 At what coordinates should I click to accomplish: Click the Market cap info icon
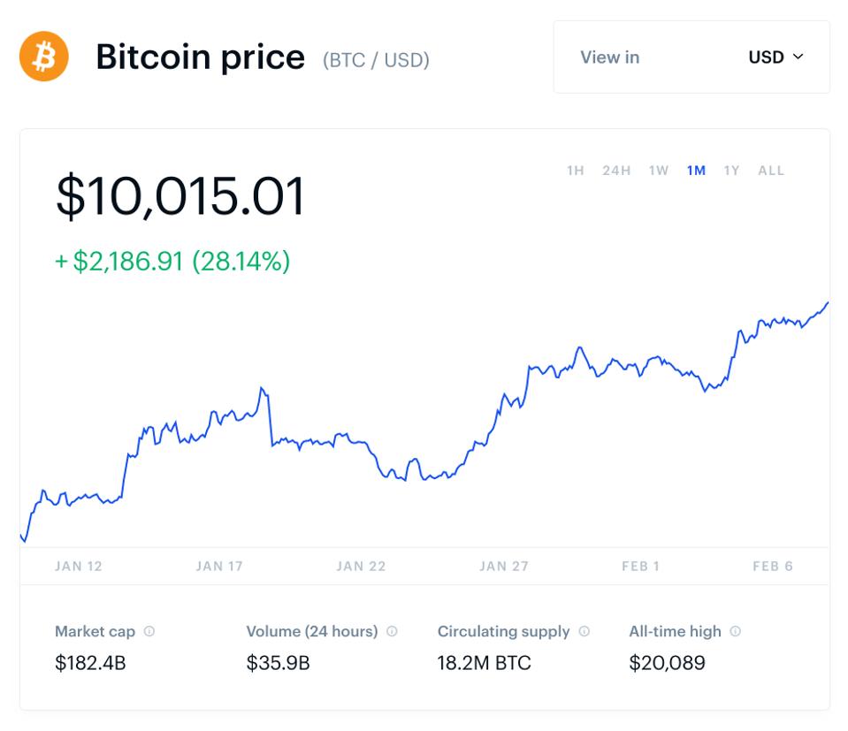[149, 631]
